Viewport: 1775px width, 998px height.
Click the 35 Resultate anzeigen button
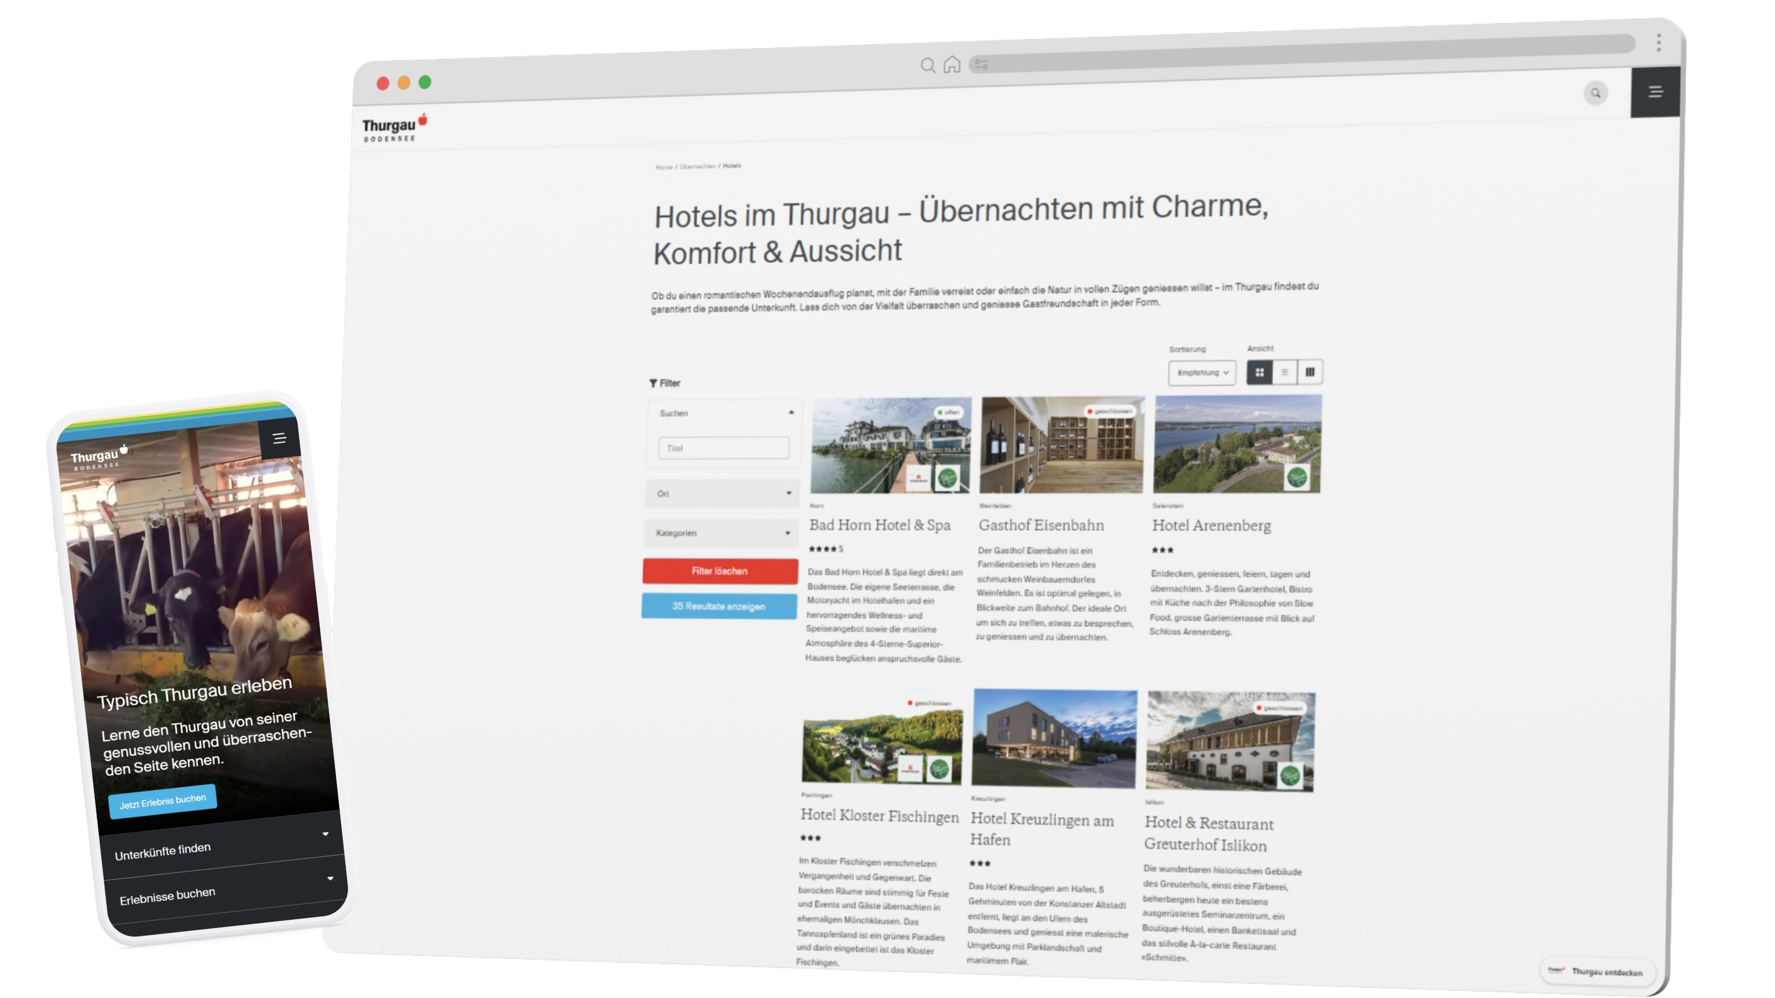tap(719, 606)
